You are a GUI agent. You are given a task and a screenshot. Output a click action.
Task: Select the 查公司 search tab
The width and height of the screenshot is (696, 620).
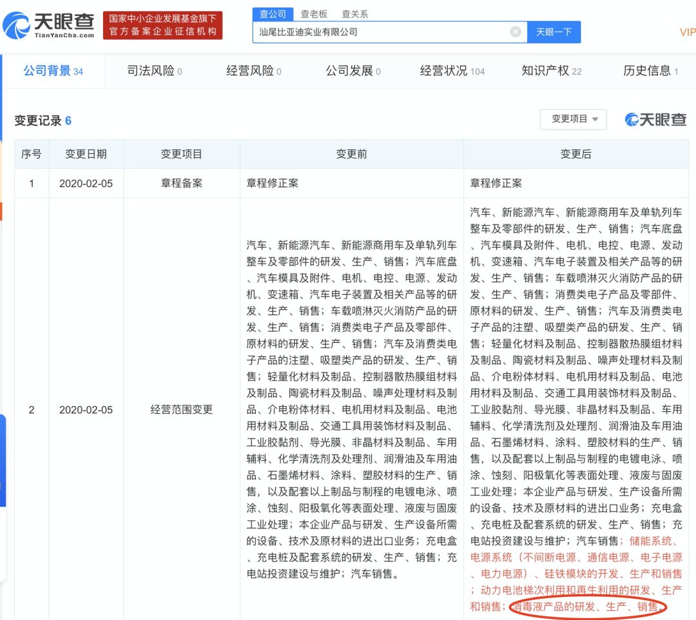pyautogui.click(x=273, y=14)
